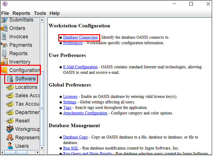Select Inventory label in the sidebar
This screenshot has width=213, height=156.
[x=20, y=62]
